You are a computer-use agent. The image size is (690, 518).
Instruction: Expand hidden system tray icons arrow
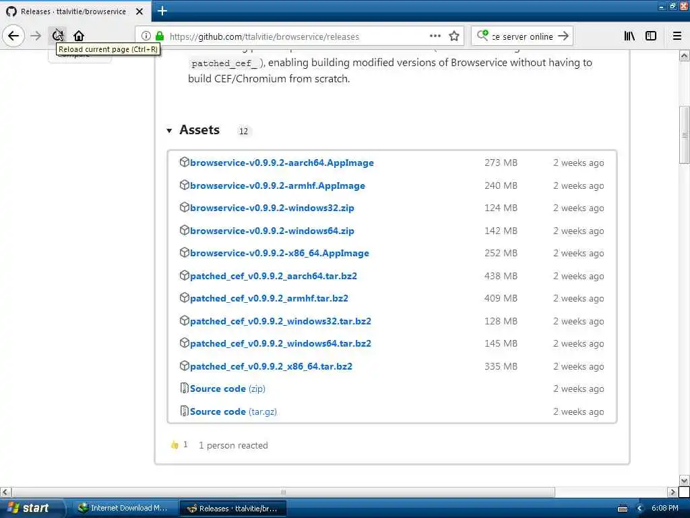[x=640, y=509]
